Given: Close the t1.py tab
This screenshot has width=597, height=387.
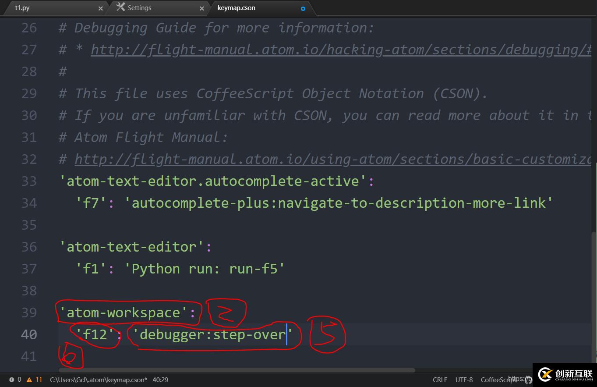Looking at the screenshot, I should (x=101, y=8).
